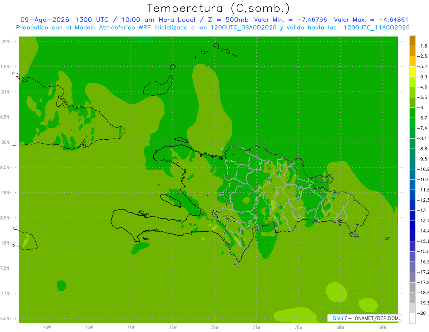Click the '-7.4' legend label

point(423,128)
